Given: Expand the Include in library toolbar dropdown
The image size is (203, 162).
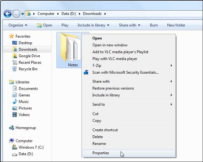Looking at the screenshot, I should coord(93,25).
